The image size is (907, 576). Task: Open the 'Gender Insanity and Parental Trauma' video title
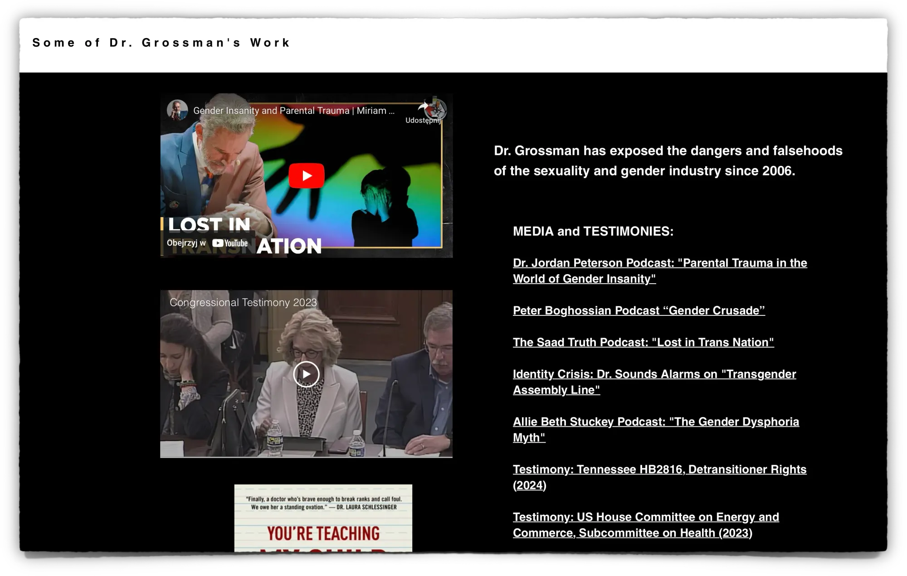(293, 111)
